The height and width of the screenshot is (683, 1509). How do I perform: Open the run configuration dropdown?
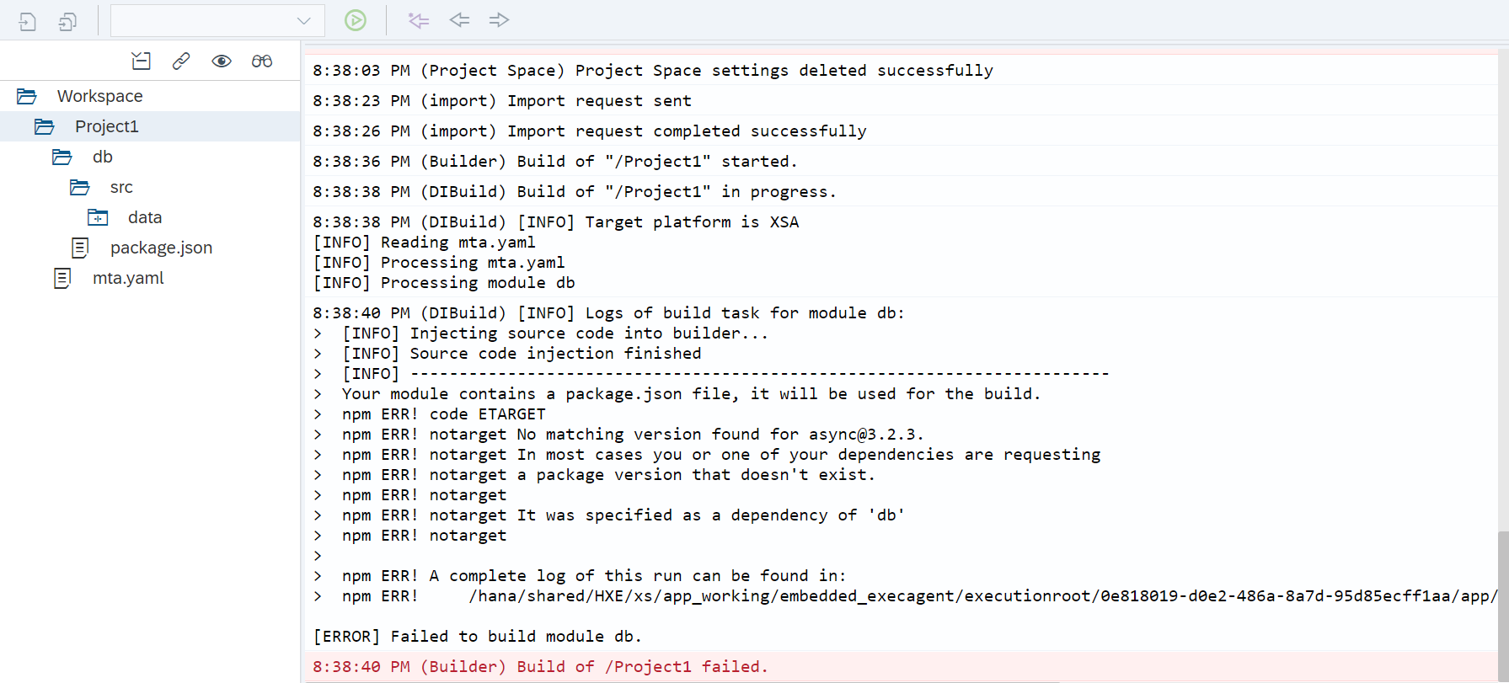pyautogui.click(x=303, y=21)
